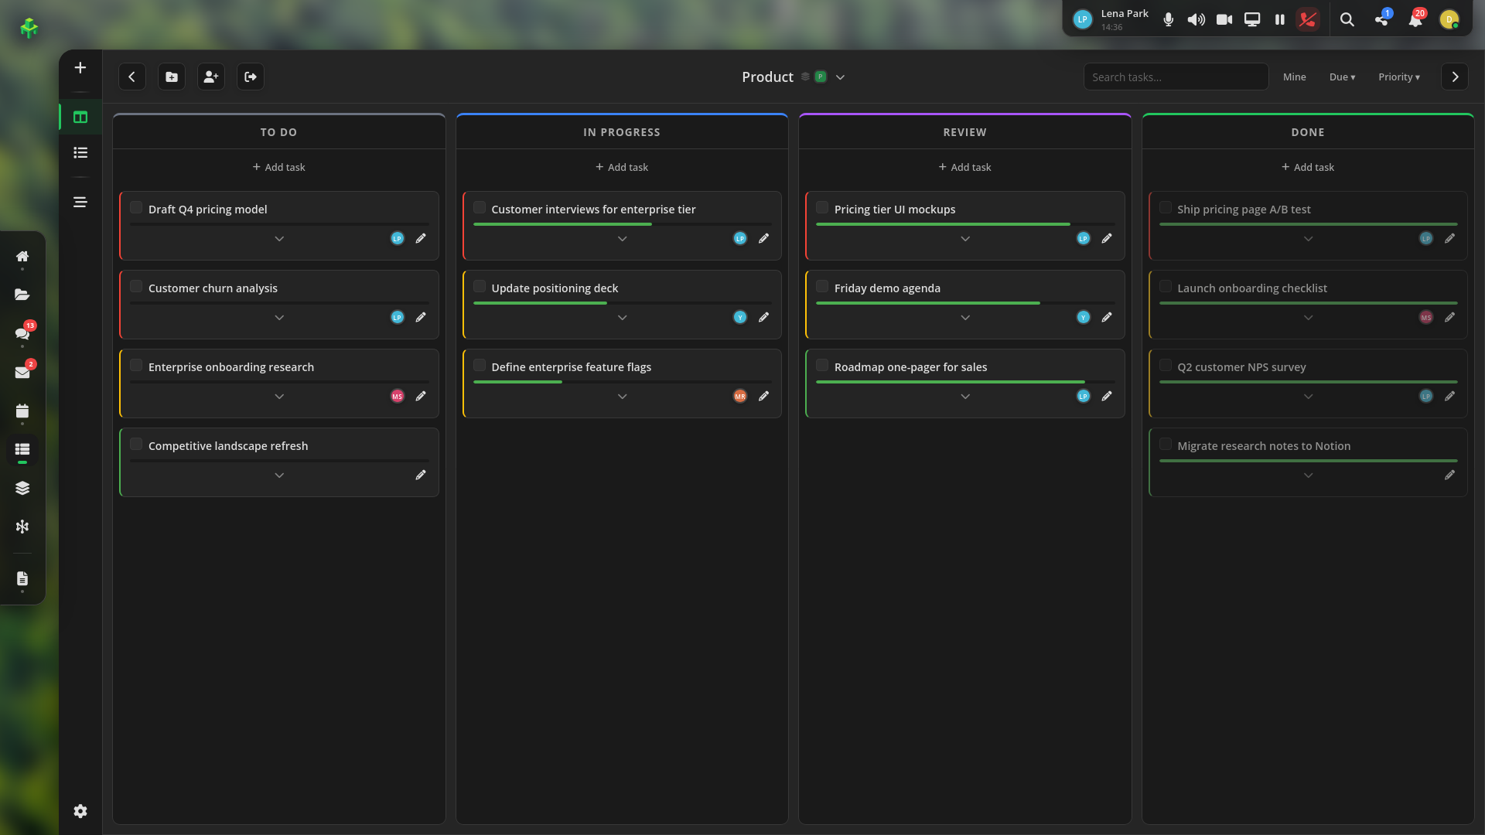Mute the microphone in the call bar

click(1169, 19)
